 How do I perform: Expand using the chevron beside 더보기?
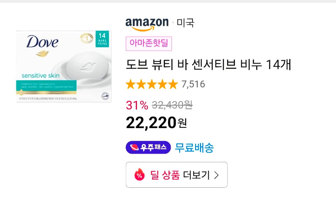[x=216, y=175]
